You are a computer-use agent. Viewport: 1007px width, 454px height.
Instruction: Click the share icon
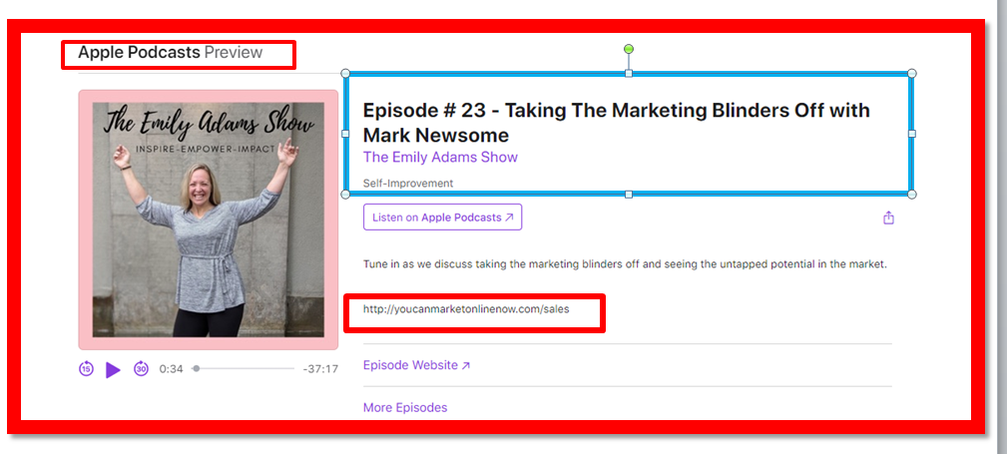pyautogui.click(x=888, y=218)
